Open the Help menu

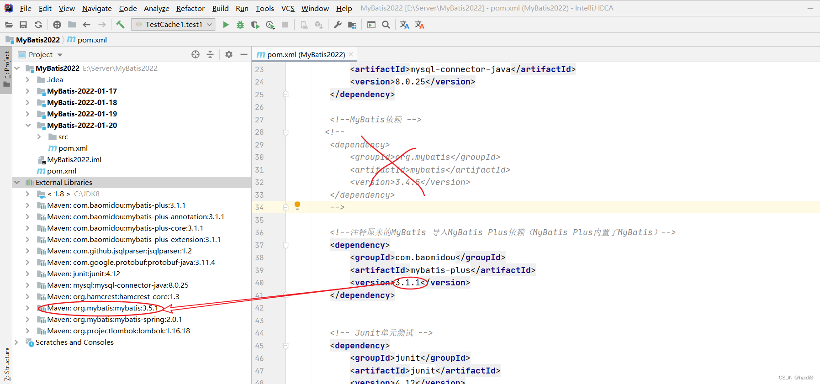point(344,8)
